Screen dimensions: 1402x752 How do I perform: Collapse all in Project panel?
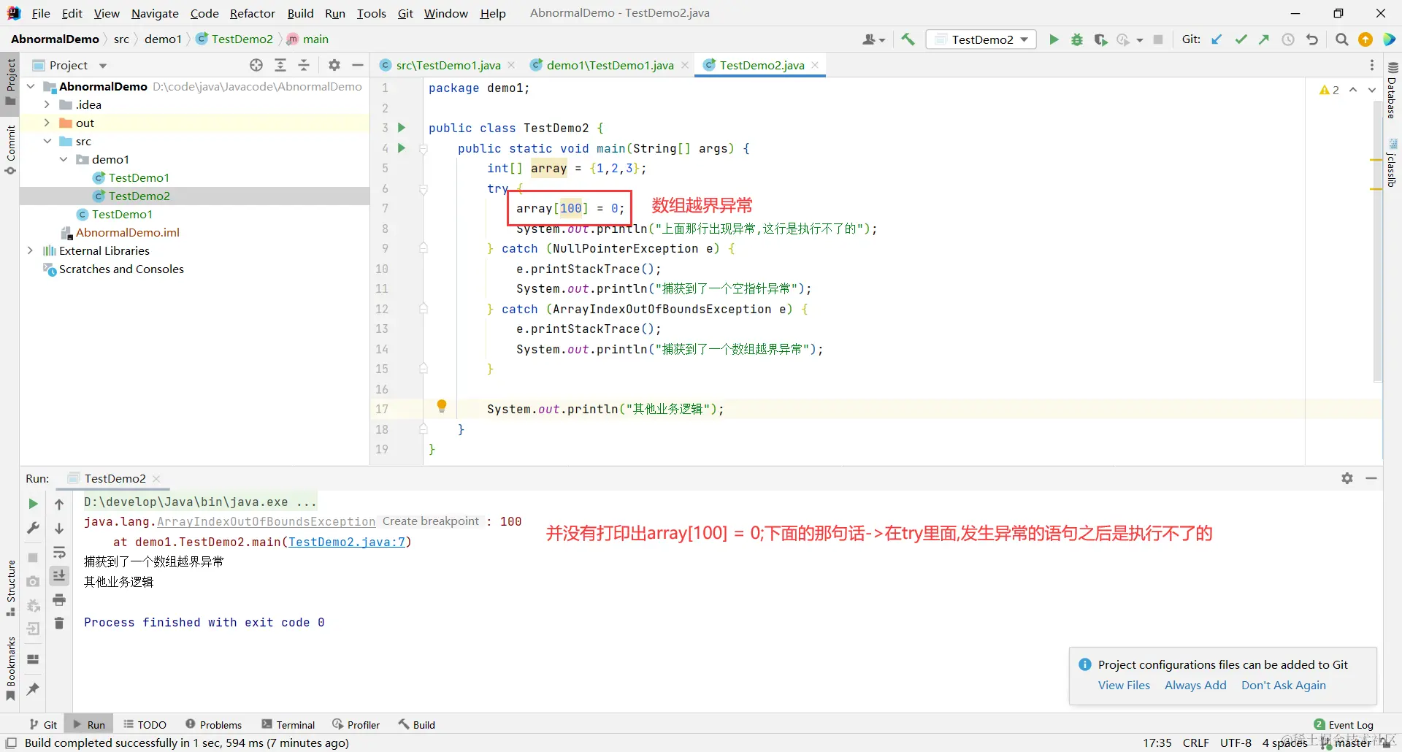pos(304,65)
